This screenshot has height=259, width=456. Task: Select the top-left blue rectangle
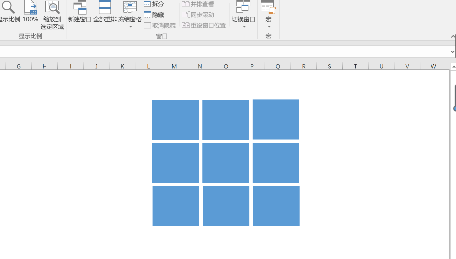[x=176, y=120]
